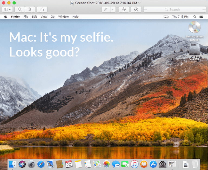This screenshot has width=208, height=170.
Task: Open the sidebar view menu button
Action: pos(7,9)
